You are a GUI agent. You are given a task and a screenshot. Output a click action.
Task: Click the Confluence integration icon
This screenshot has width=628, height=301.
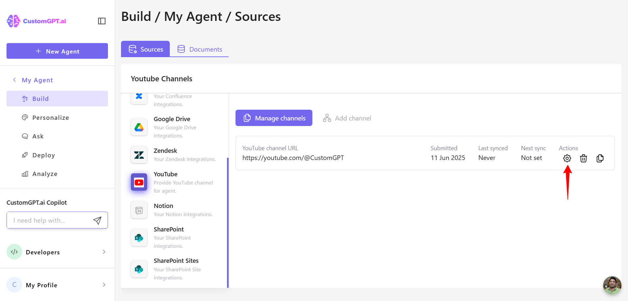point(139,97)
